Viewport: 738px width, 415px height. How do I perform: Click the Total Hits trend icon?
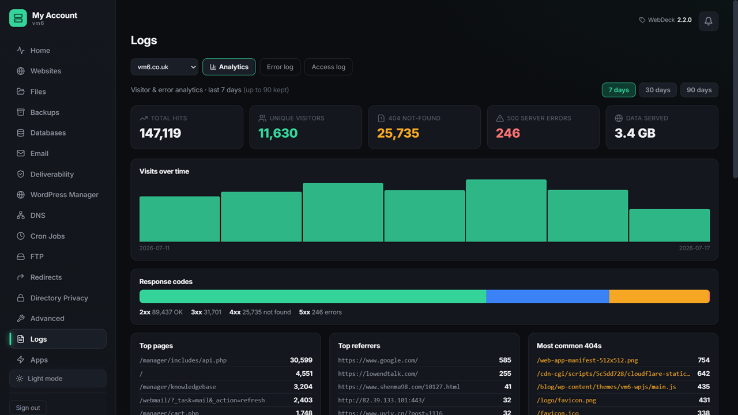[x=144, y=118]
